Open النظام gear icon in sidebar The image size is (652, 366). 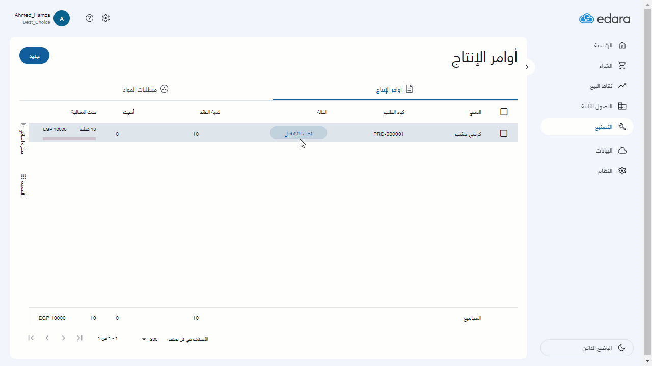point(622,171)
